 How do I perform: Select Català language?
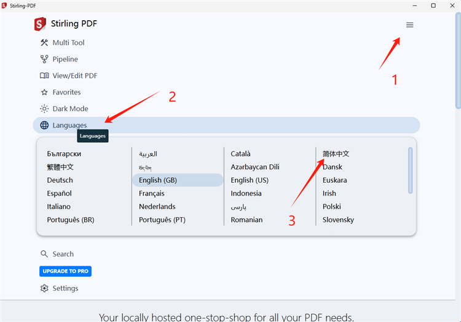[240, 154]
